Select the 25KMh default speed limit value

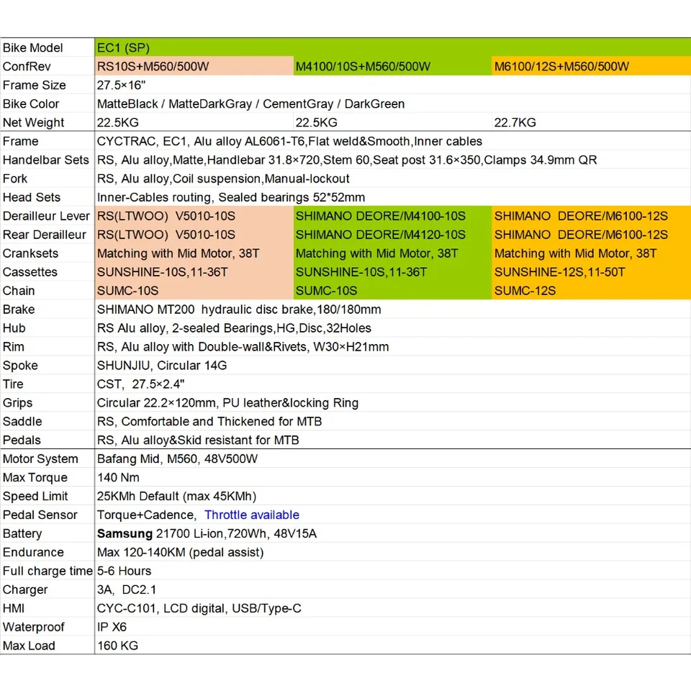[177, 496]
